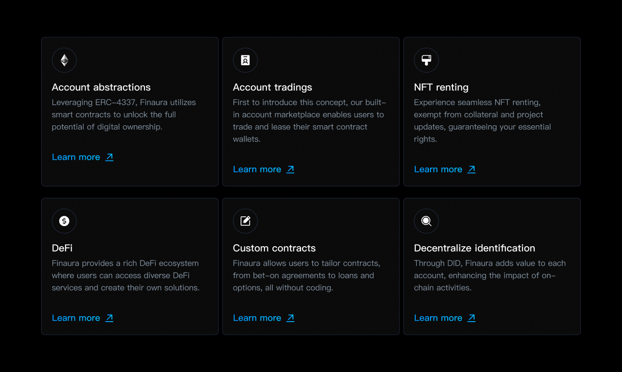Click the arrow icon beside Account abstractions Learn more

pyautogui.click(x=109, y=157)
